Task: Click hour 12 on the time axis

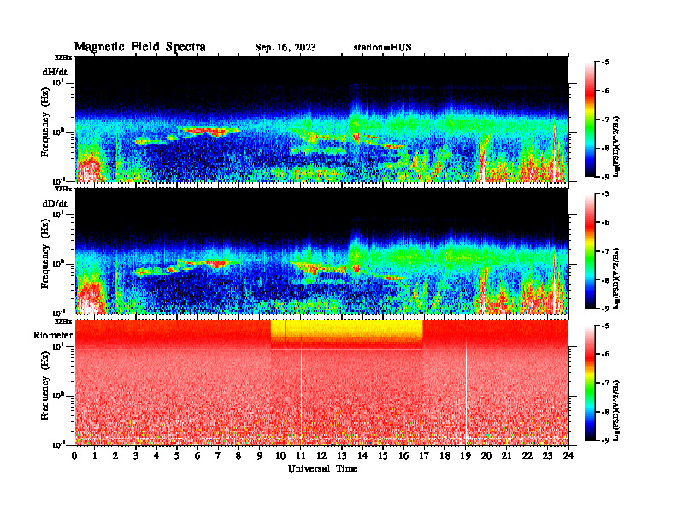Action: 321,455
